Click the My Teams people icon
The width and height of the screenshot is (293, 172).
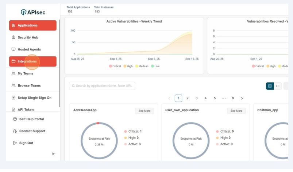(x=14, y=73)
